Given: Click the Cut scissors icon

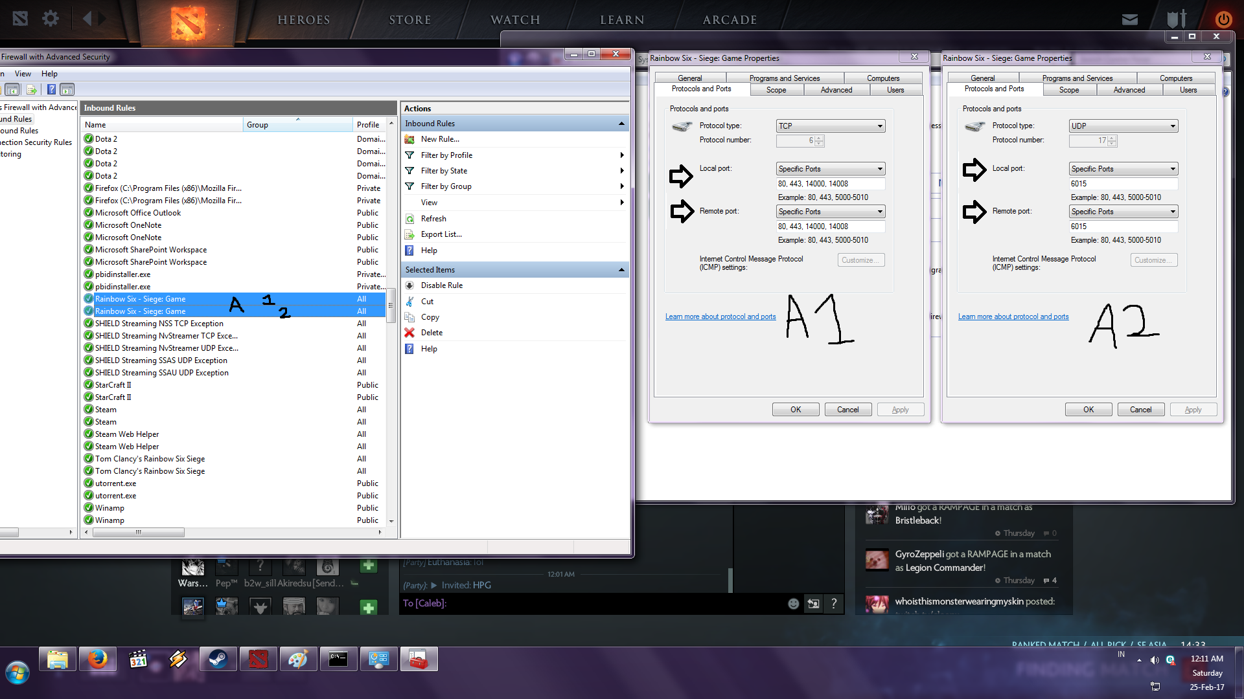Looking at the screenshot, I should [409, 302].
